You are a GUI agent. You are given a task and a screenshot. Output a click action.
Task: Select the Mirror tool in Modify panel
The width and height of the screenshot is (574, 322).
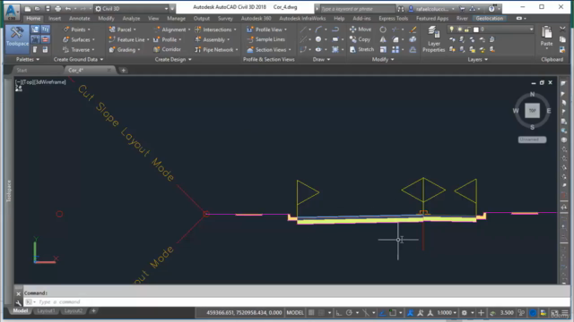point(383,39)
